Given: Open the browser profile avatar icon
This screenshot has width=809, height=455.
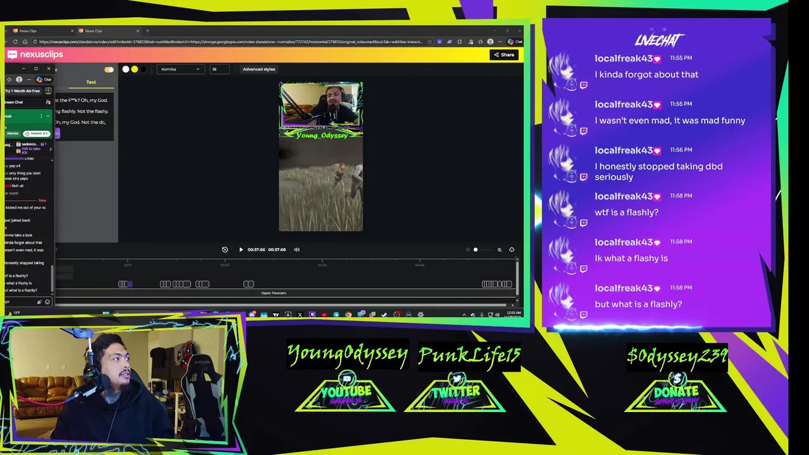Looking at the screenshot, I should [x=490, y=42].
